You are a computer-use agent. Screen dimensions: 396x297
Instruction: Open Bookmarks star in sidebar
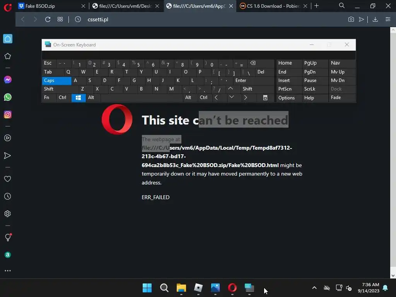coord(8,56)
